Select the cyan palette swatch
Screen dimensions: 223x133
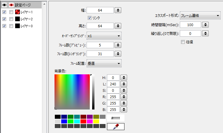[77, 121]
